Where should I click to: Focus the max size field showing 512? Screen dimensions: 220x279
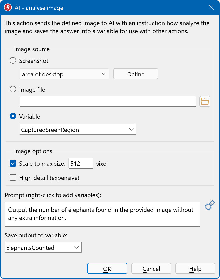[x=81, y=164]
